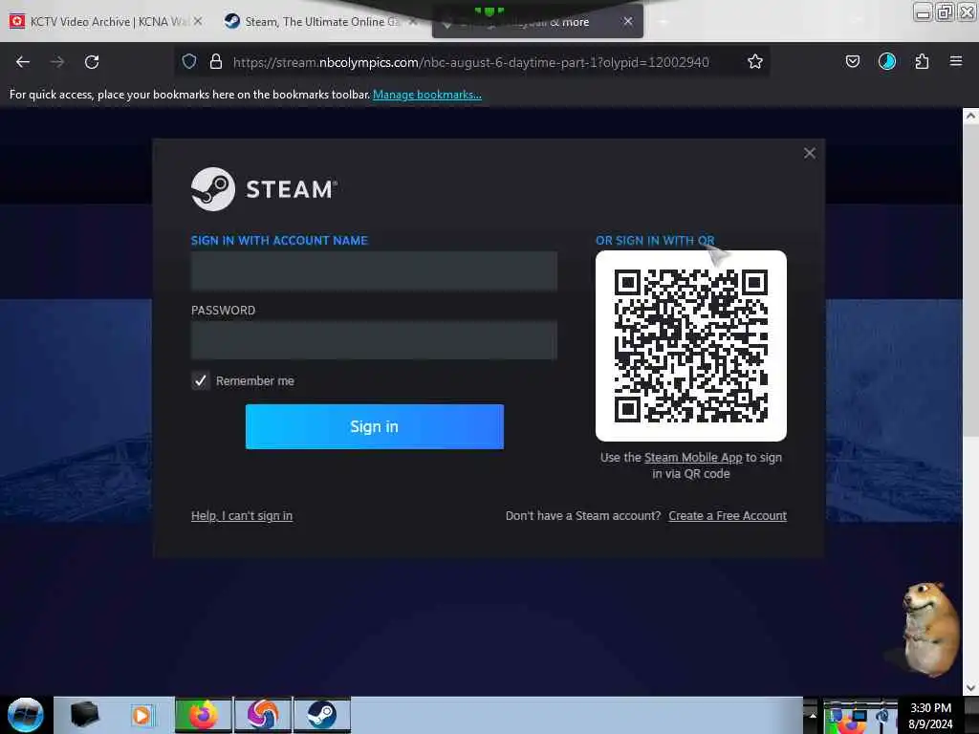Open the Extensions puzzle-piece icon

pos(922,61)
